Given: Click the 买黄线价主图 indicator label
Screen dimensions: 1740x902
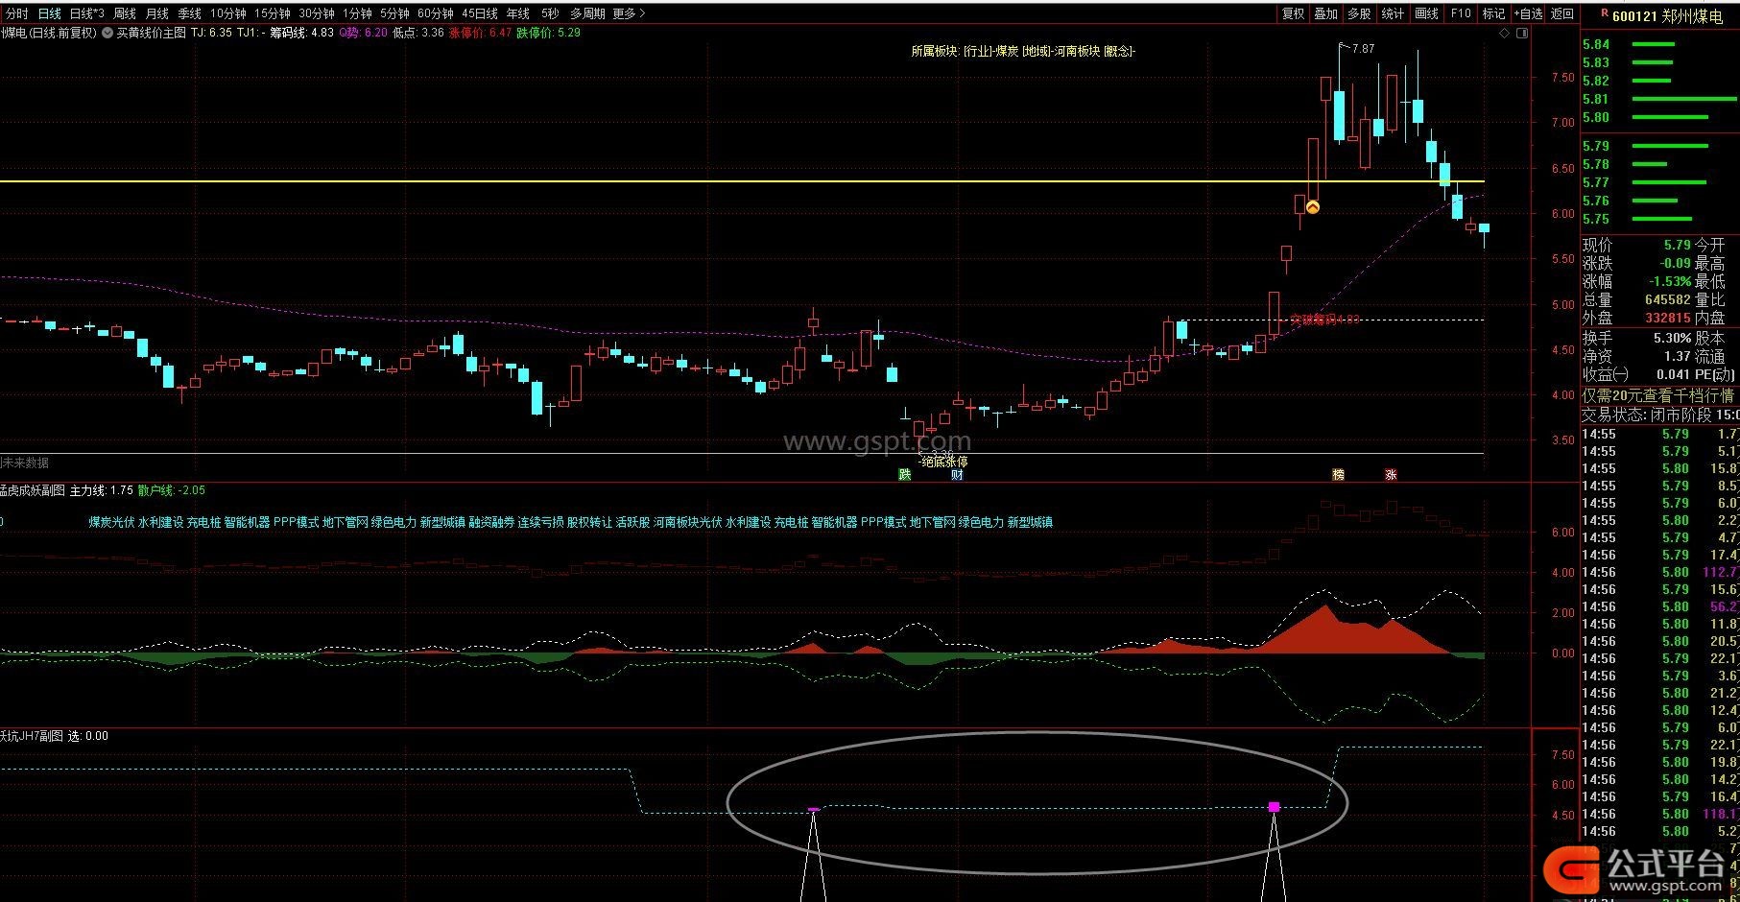Looking at the screenshot, I should coord(152,33).
